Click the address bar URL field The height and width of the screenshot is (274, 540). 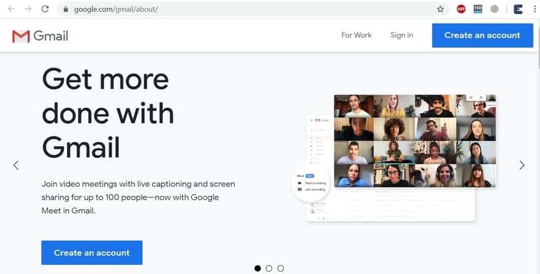coord(253,9)
